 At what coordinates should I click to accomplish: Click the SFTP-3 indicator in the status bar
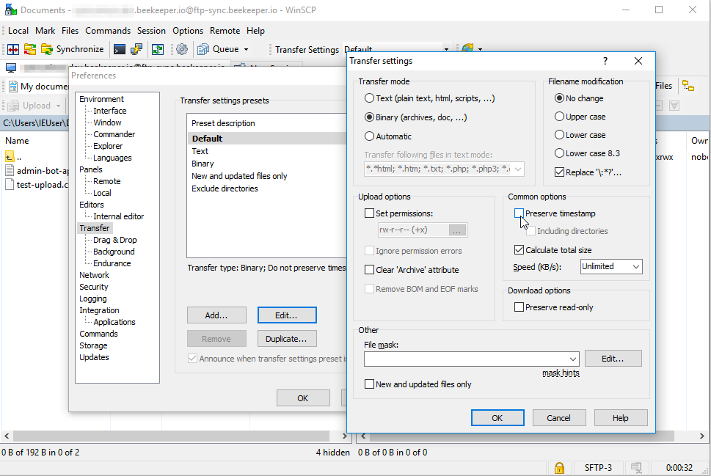[x=597, y=467]
